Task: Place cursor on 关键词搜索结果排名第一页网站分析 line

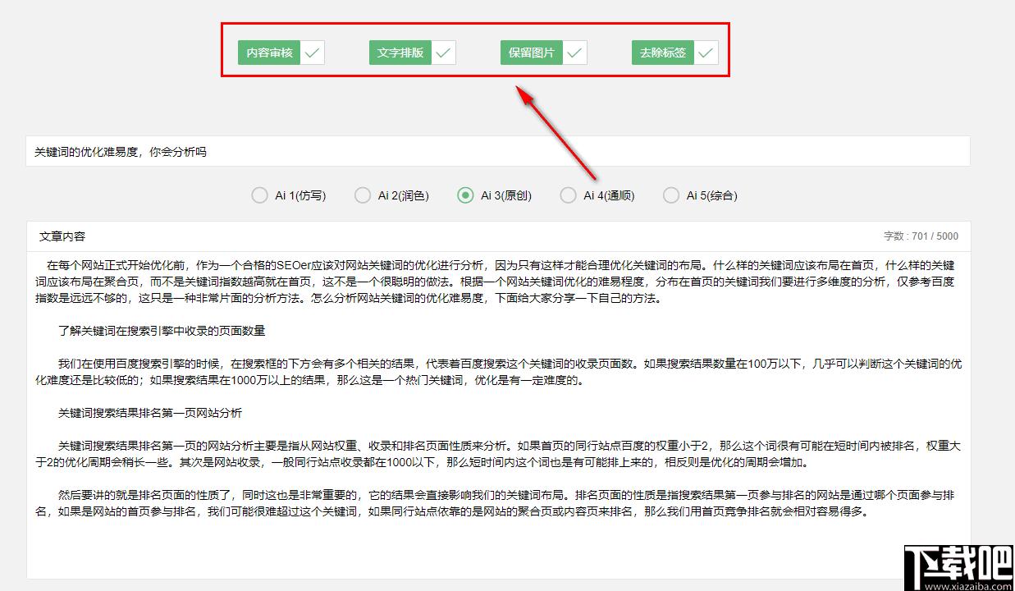Action: tap(149, 413)
